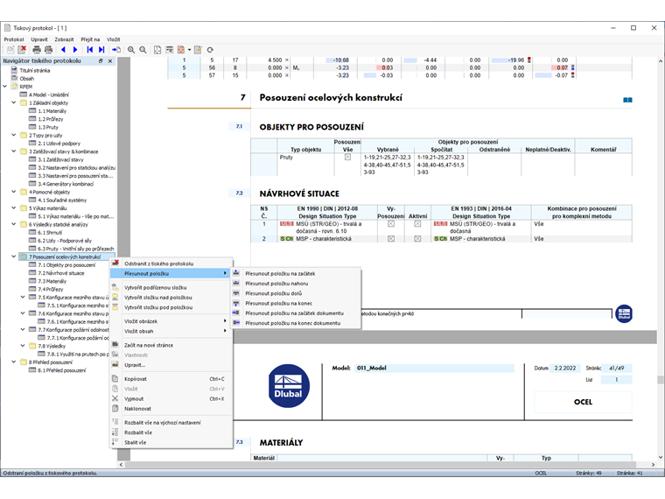This screenshot has width=665, height=499.
Task: Toggle the Posouzení checkbox for design situation 1
Action: click(x=391, y=223)
